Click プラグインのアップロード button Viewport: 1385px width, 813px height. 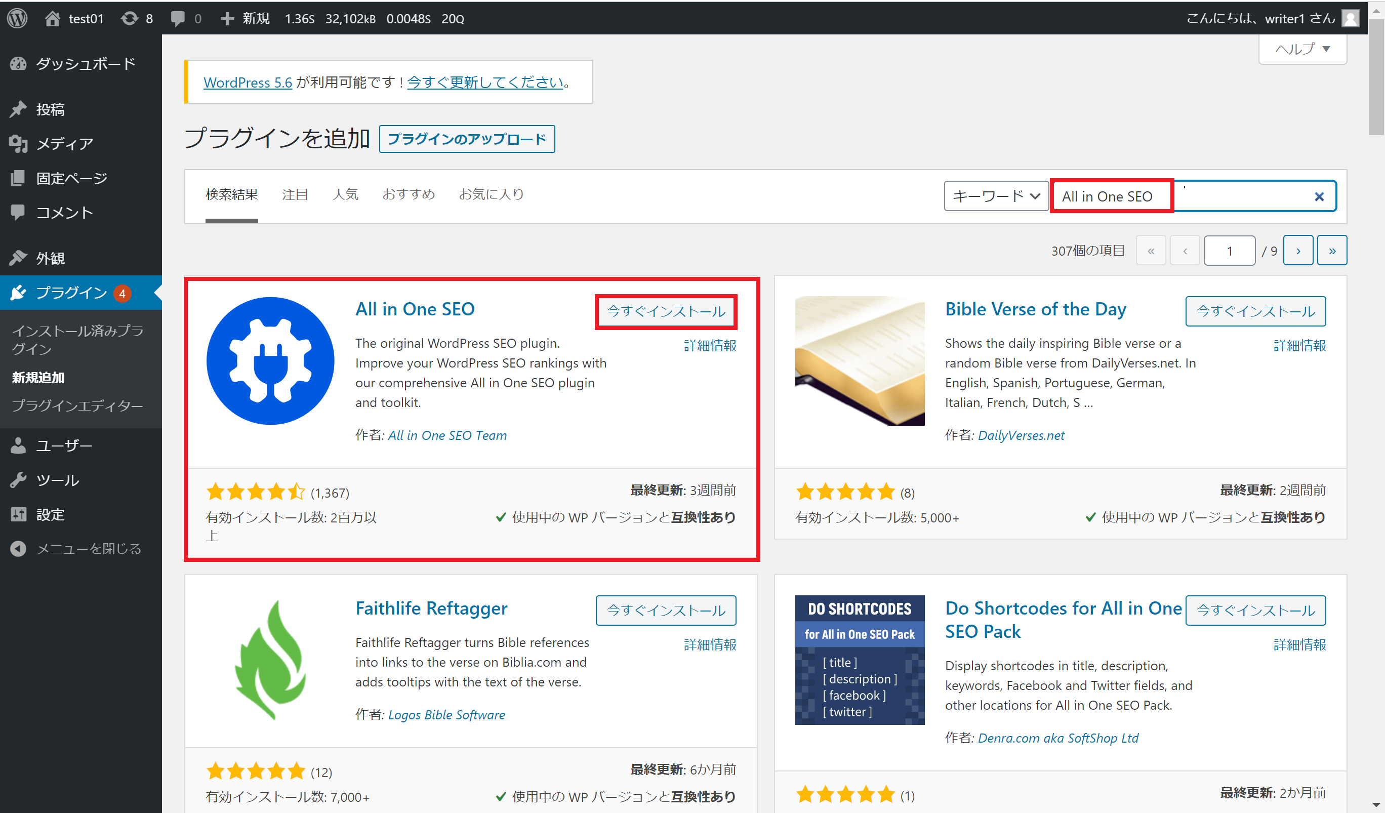coord(467,139)
